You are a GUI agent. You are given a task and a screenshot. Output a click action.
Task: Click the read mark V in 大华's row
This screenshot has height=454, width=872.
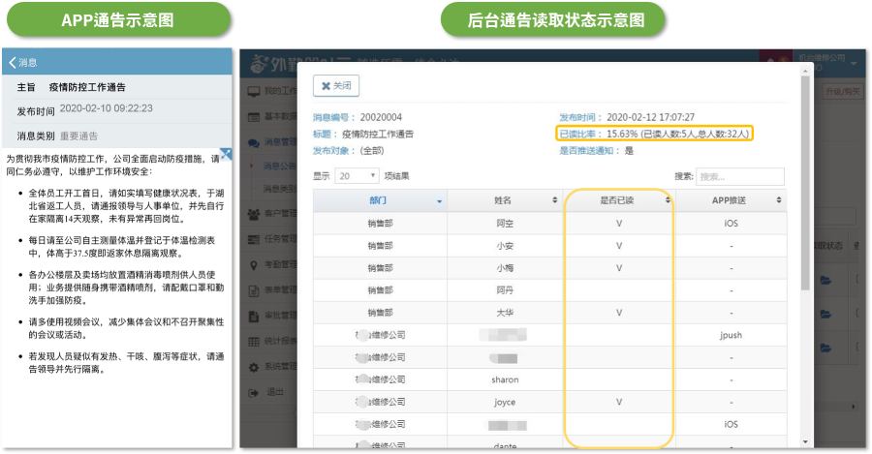pos(619,313)
